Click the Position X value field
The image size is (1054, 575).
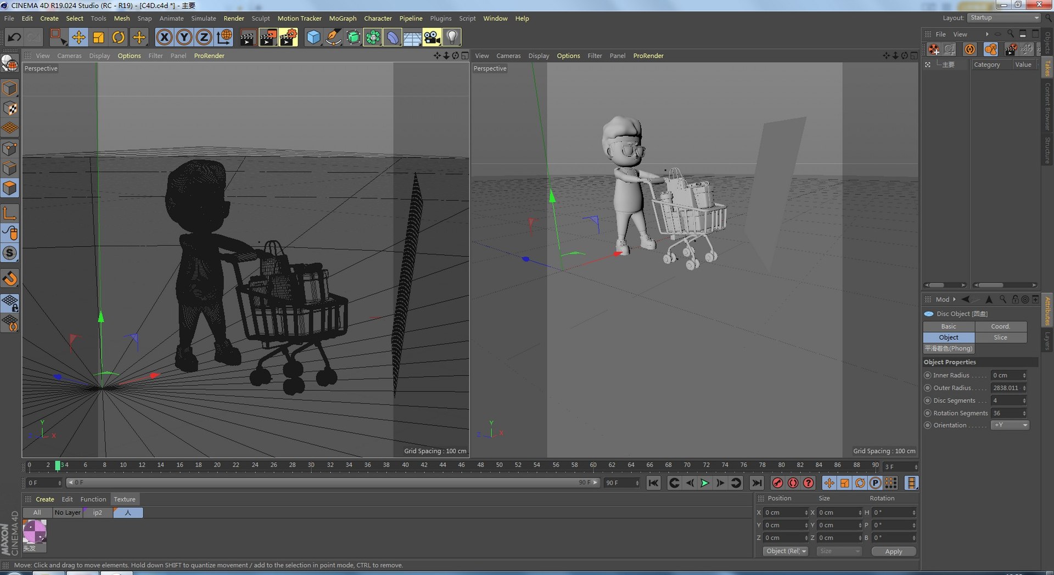pyautogui.click(x=786, y=512)
